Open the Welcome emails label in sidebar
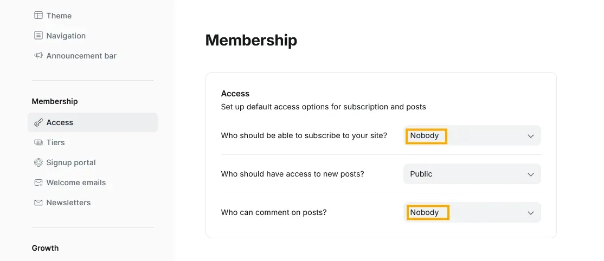Image resolution: width=604 pixels, height=261 pixels. (76, 182)
